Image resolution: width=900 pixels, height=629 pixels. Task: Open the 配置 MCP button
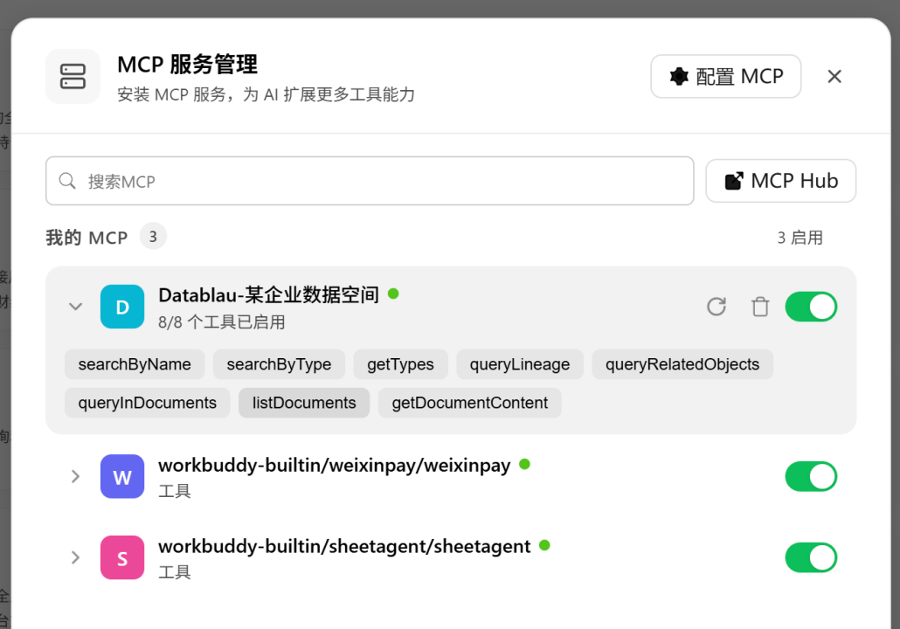pos(725,76)
